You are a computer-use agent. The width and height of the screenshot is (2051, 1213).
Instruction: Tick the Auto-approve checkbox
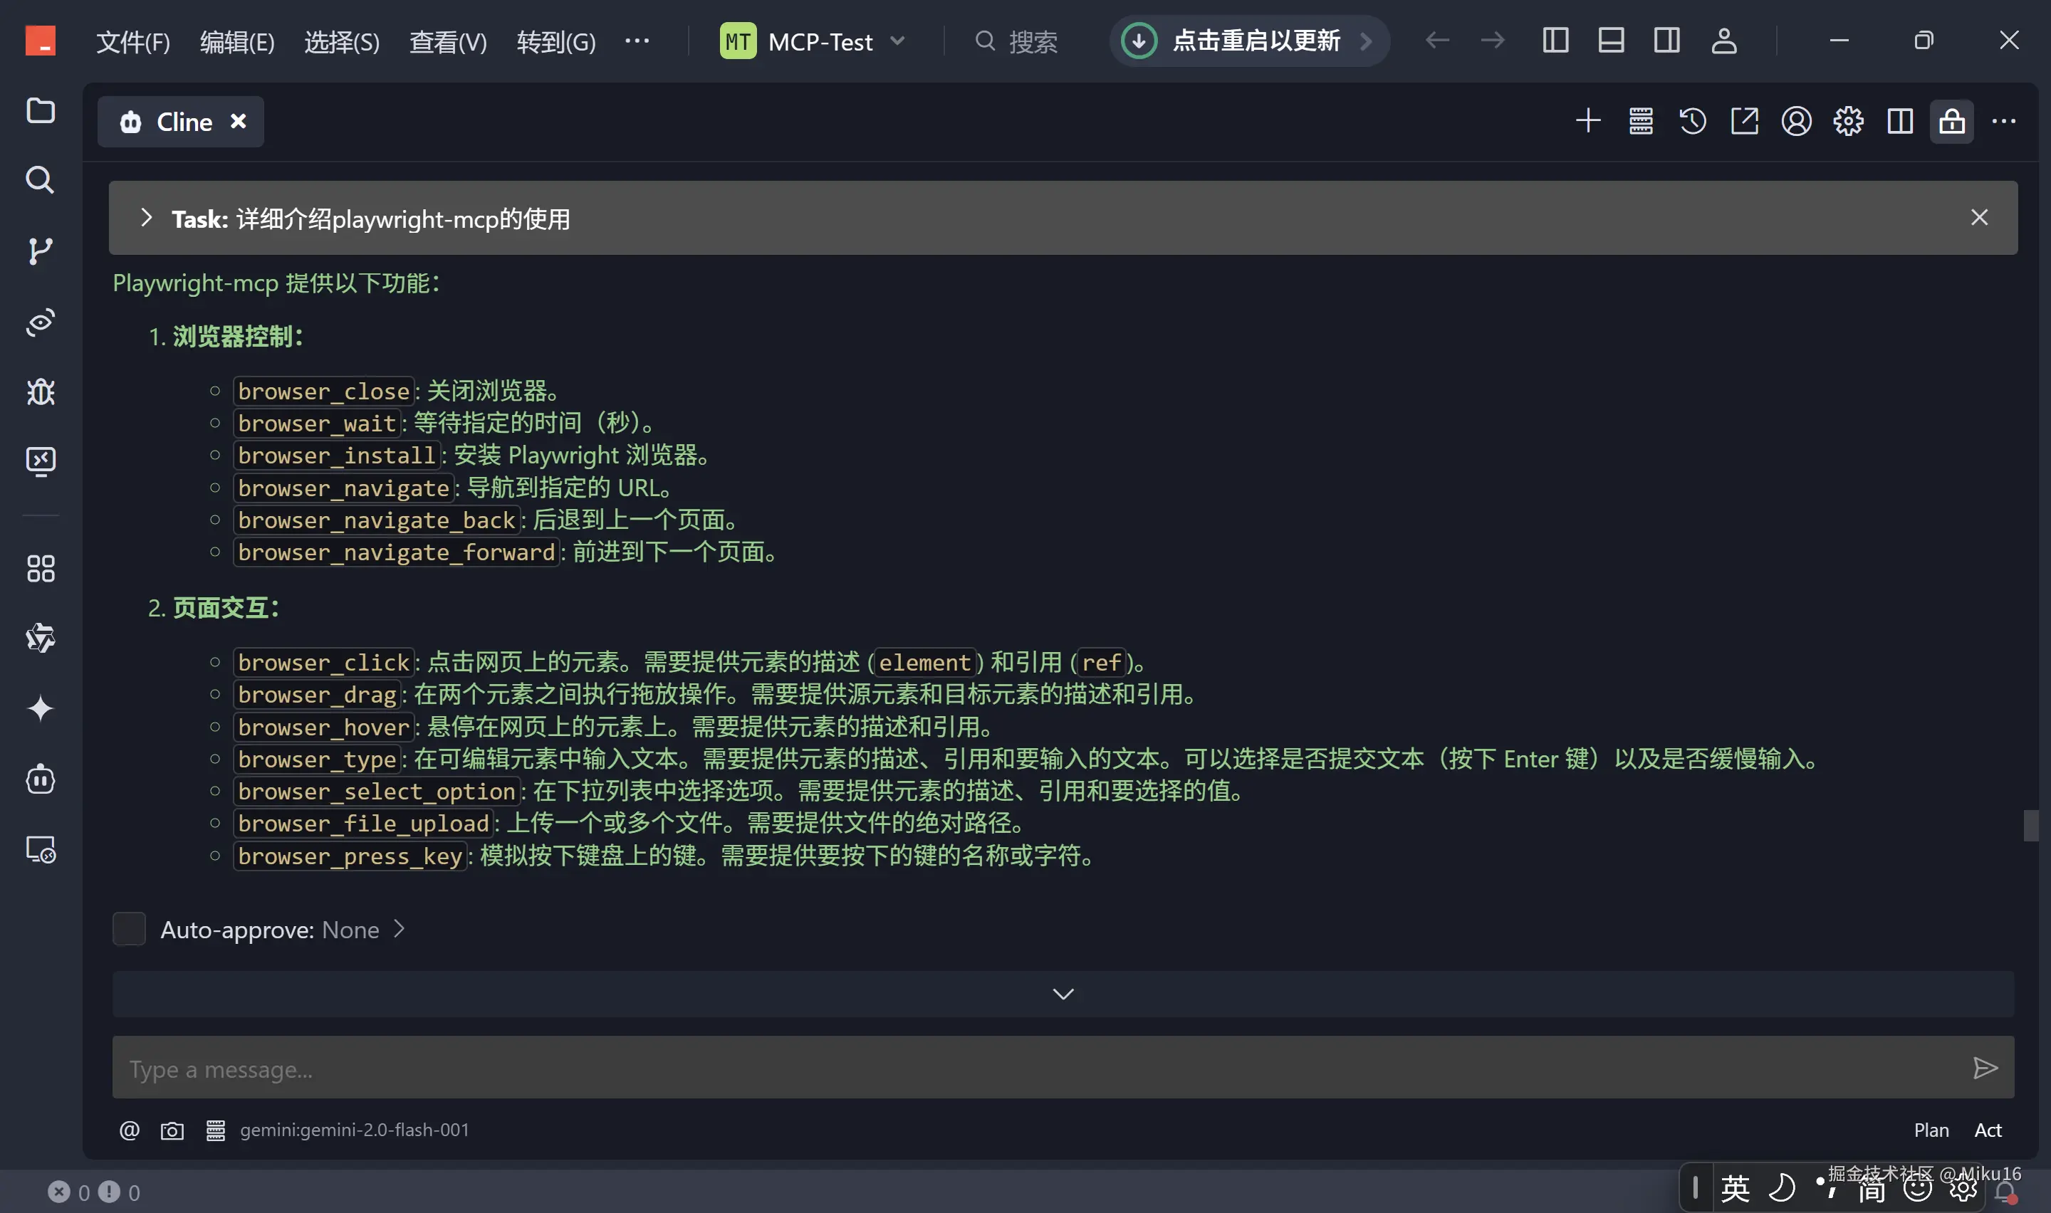point(128,928)
